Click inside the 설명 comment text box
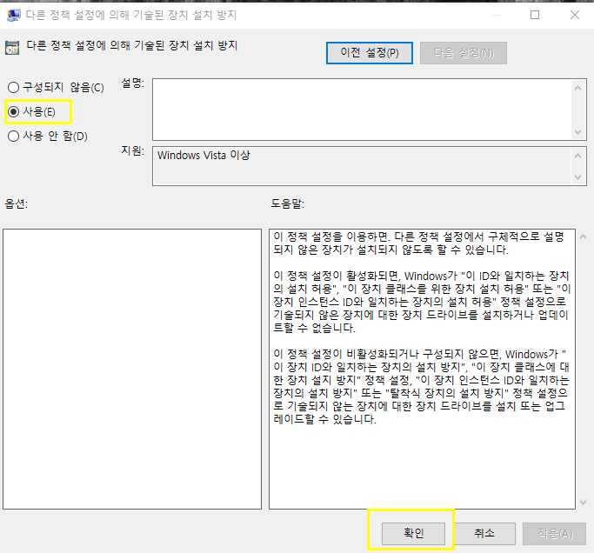 [362, 110]
